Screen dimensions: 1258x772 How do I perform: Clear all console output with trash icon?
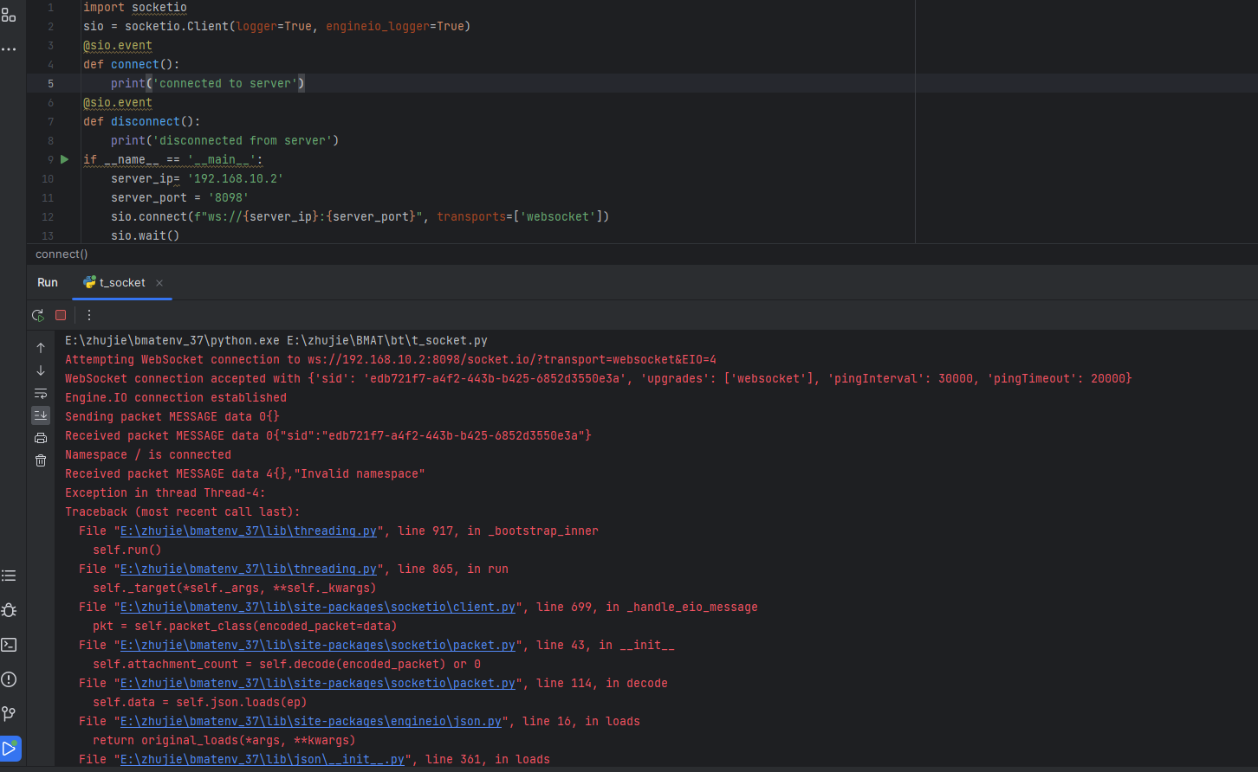point(40,460)
